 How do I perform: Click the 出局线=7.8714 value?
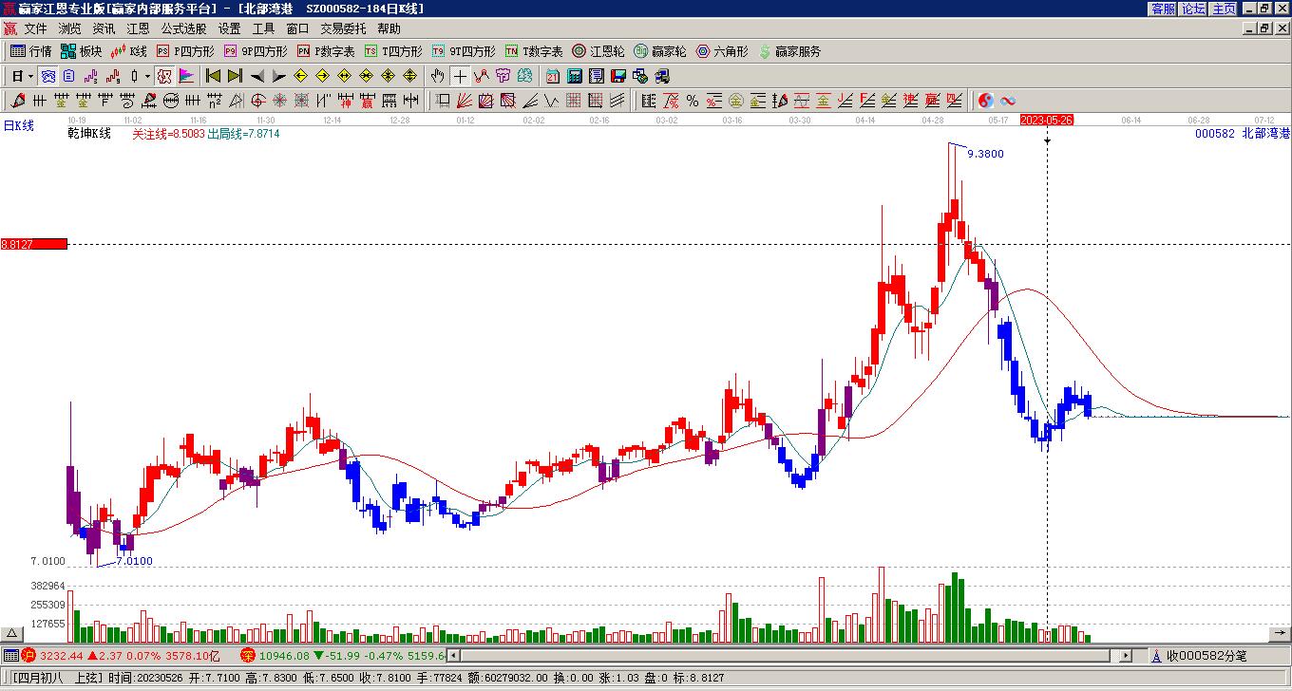point(243,134)
